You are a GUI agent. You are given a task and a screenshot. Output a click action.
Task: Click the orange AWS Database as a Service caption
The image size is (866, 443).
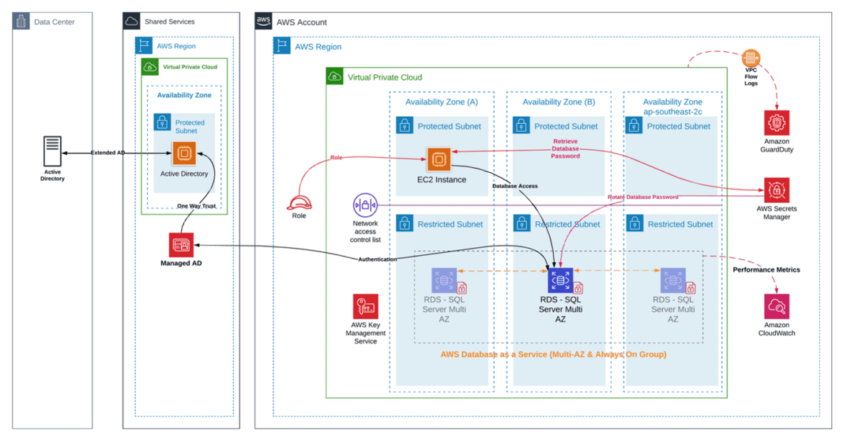(554, 354)
